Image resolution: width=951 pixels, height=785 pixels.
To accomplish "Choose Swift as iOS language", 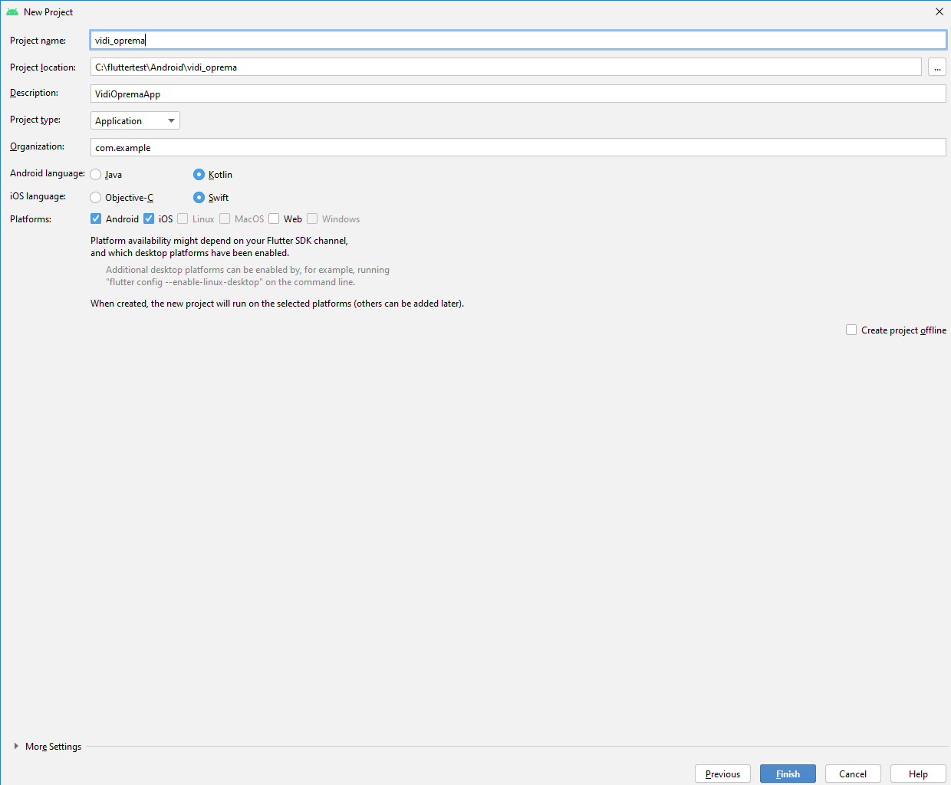I will pyautogui.click(x=199, y=198).
